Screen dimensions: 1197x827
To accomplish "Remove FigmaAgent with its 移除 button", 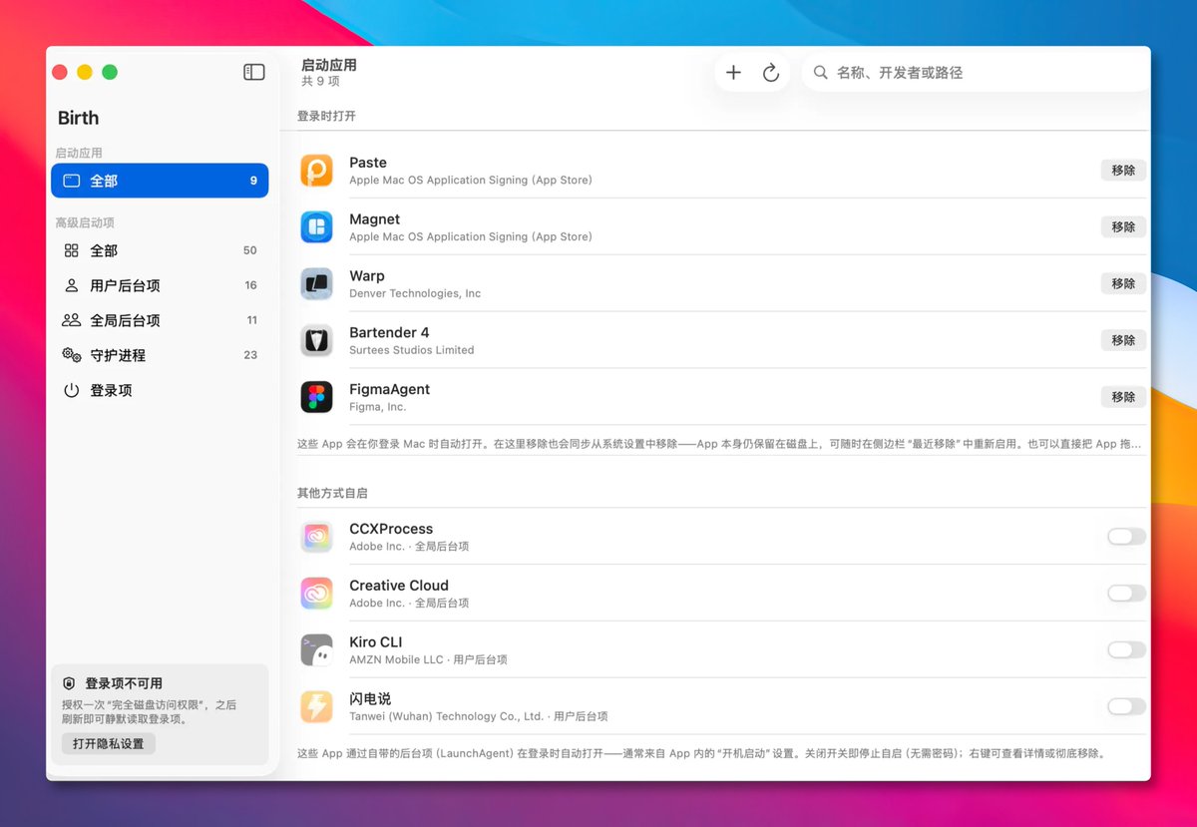I will coord(1123,397).
